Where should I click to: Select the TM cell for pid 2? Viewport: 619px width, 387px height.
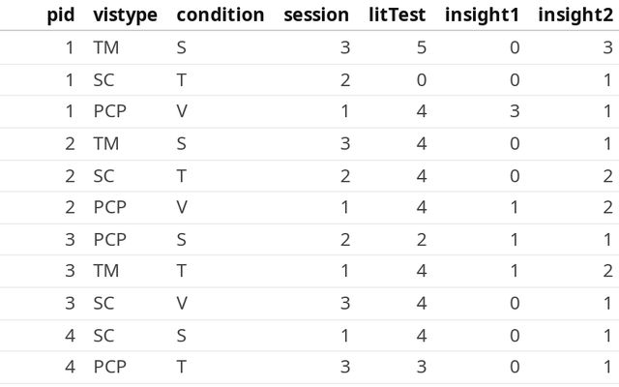tap(106, 143)
